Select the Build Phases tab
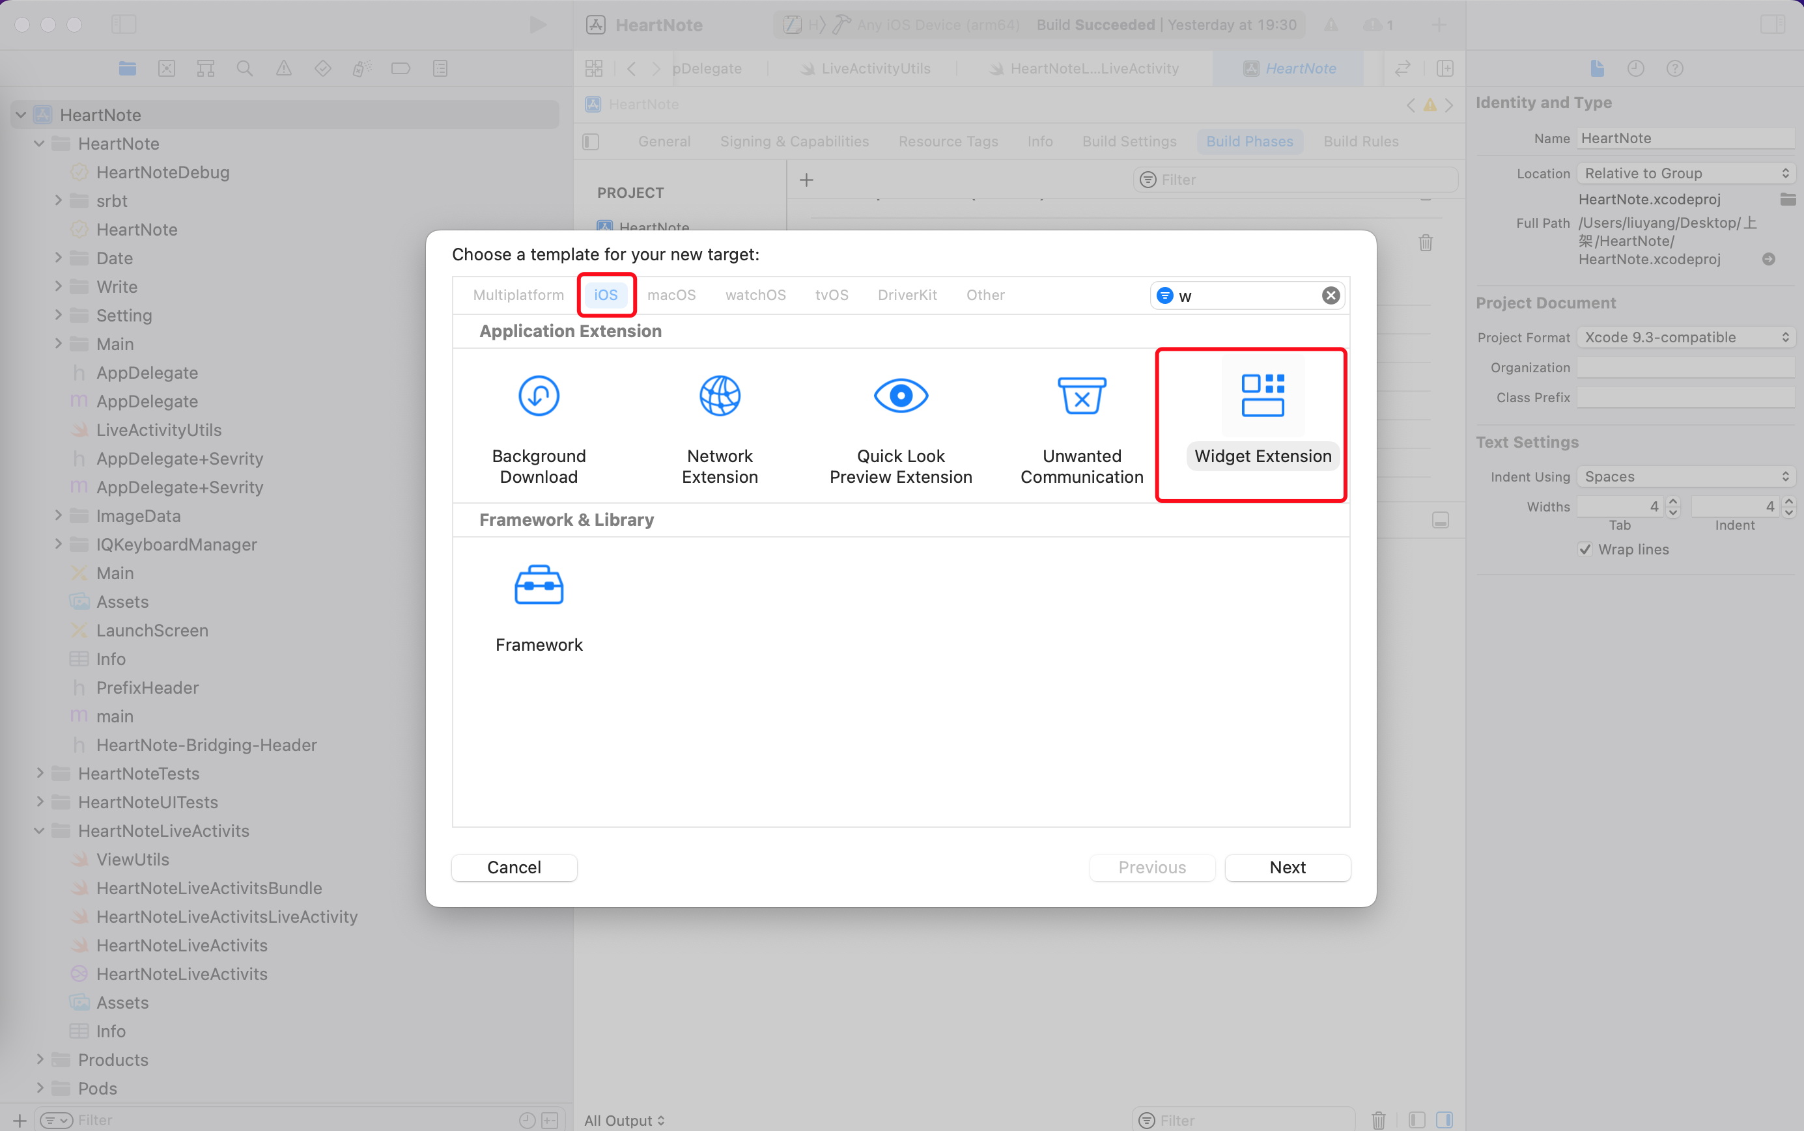Image resolution: width=1804 pixels, height=1131 pixels. coord(1248,141)
